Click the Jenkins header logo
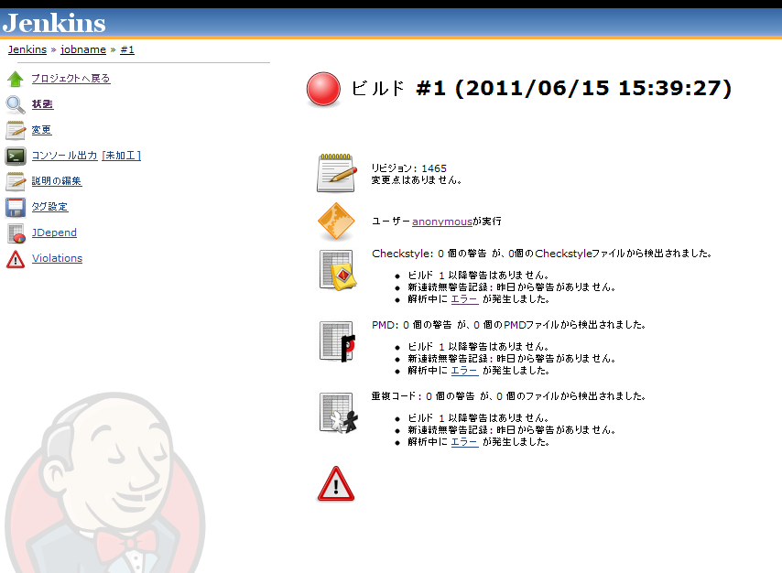Viewport: 782px width, 573px height. coord(54,23)
